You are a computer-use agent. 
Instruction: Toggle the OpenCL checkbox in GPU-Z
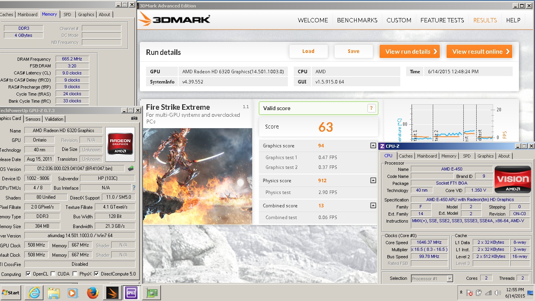point(28,274)
